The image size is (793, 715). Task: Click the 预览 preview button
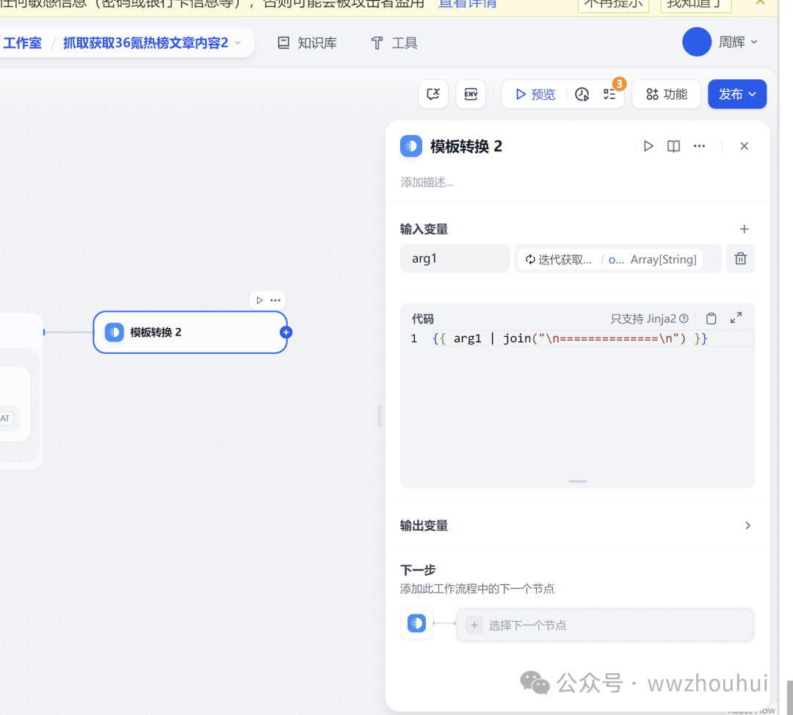point(535,94)
